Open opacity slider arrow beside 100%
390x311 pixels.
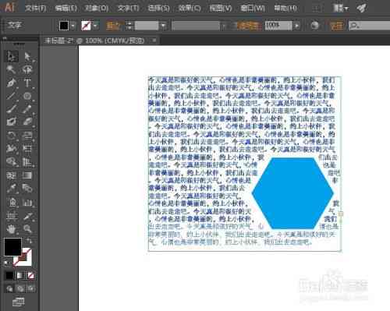point(297,26)
